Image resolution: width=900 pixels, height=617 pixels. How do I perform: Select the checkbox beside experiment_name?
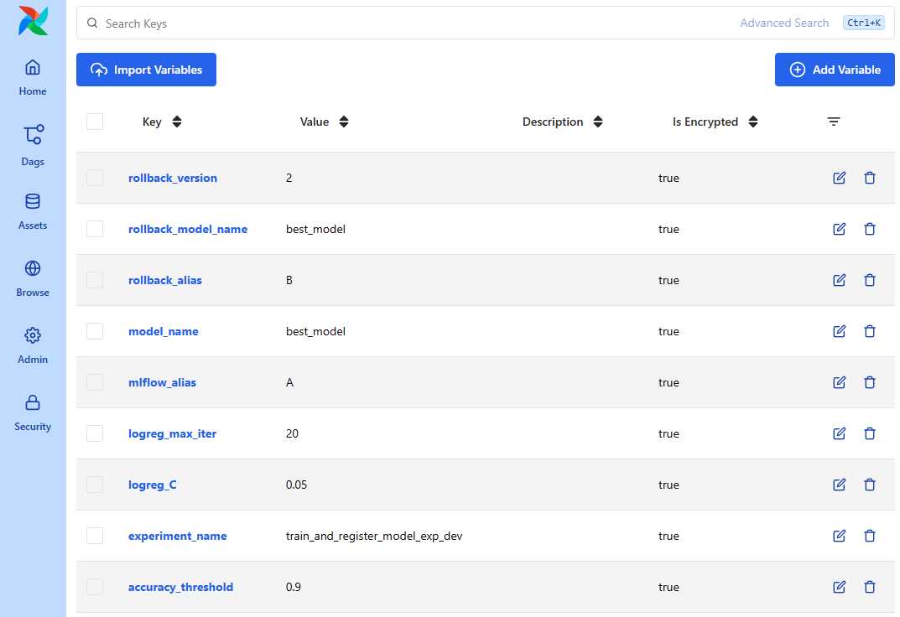[x=95, y=536]
